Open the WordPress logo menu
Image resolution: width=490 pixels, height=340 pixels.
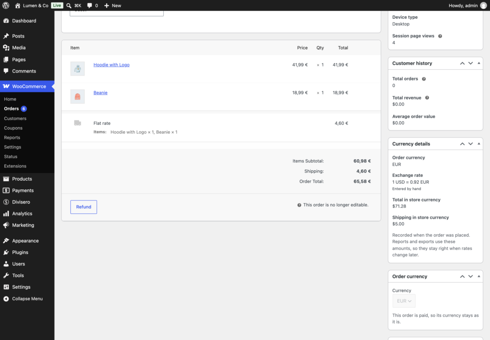click(x=6, y=5)
